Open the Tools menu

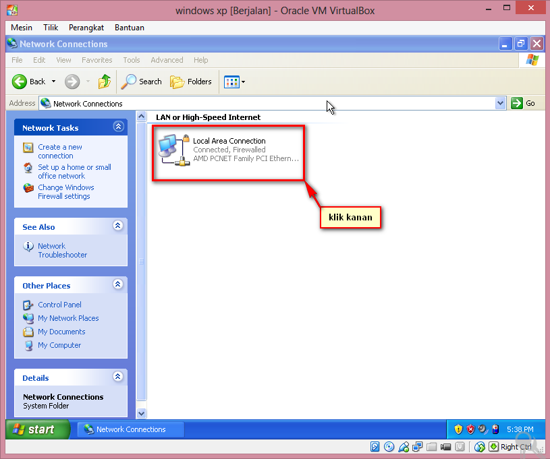[x=132, y=60]
